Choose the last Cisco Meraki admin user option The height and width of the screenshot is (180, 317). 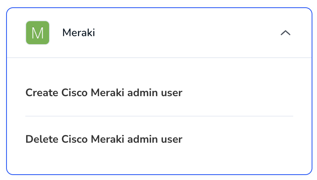[104, 139]
